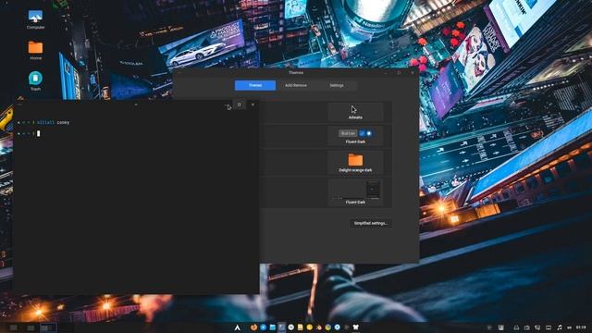
Task: Open the Fluent-Dark desktop theme selector with panel preview
Action: click(355, 192)
